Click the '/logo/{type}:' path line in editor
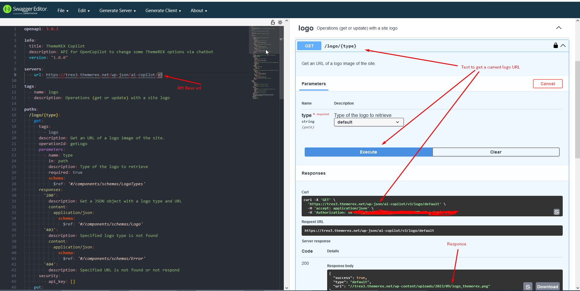 tap(45, 115)
